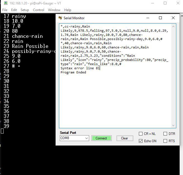Open the Setup menu
The image size is (183, 175).
(25, 10)
